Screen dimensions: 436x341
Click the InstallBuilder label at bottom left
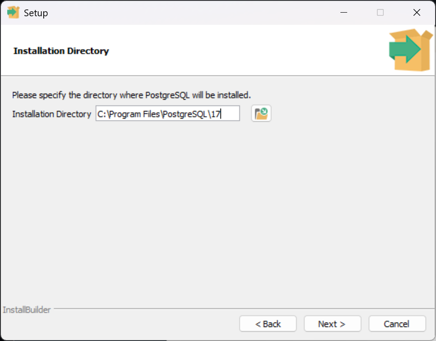pos(27,310)
